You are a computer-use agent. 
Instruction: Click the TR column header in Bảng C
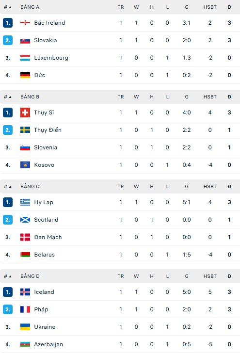[121, 187]
